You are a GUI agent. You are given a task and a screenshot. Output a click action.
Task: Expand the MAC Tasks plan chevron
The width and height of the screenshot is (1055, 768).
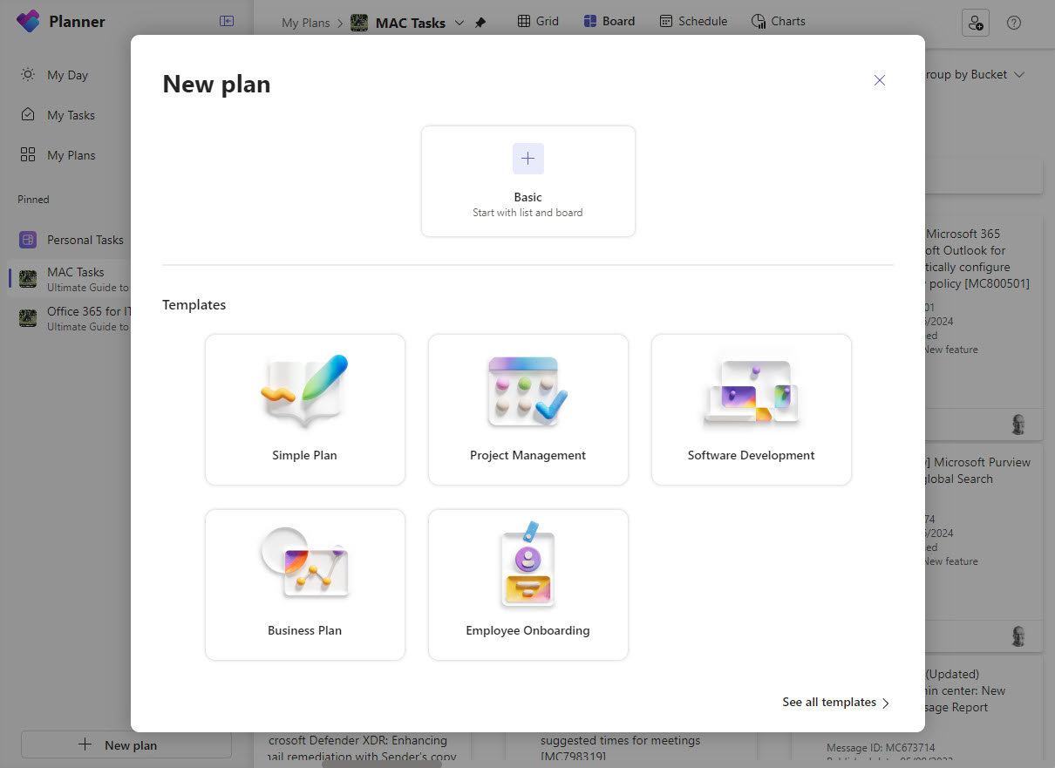459,24
